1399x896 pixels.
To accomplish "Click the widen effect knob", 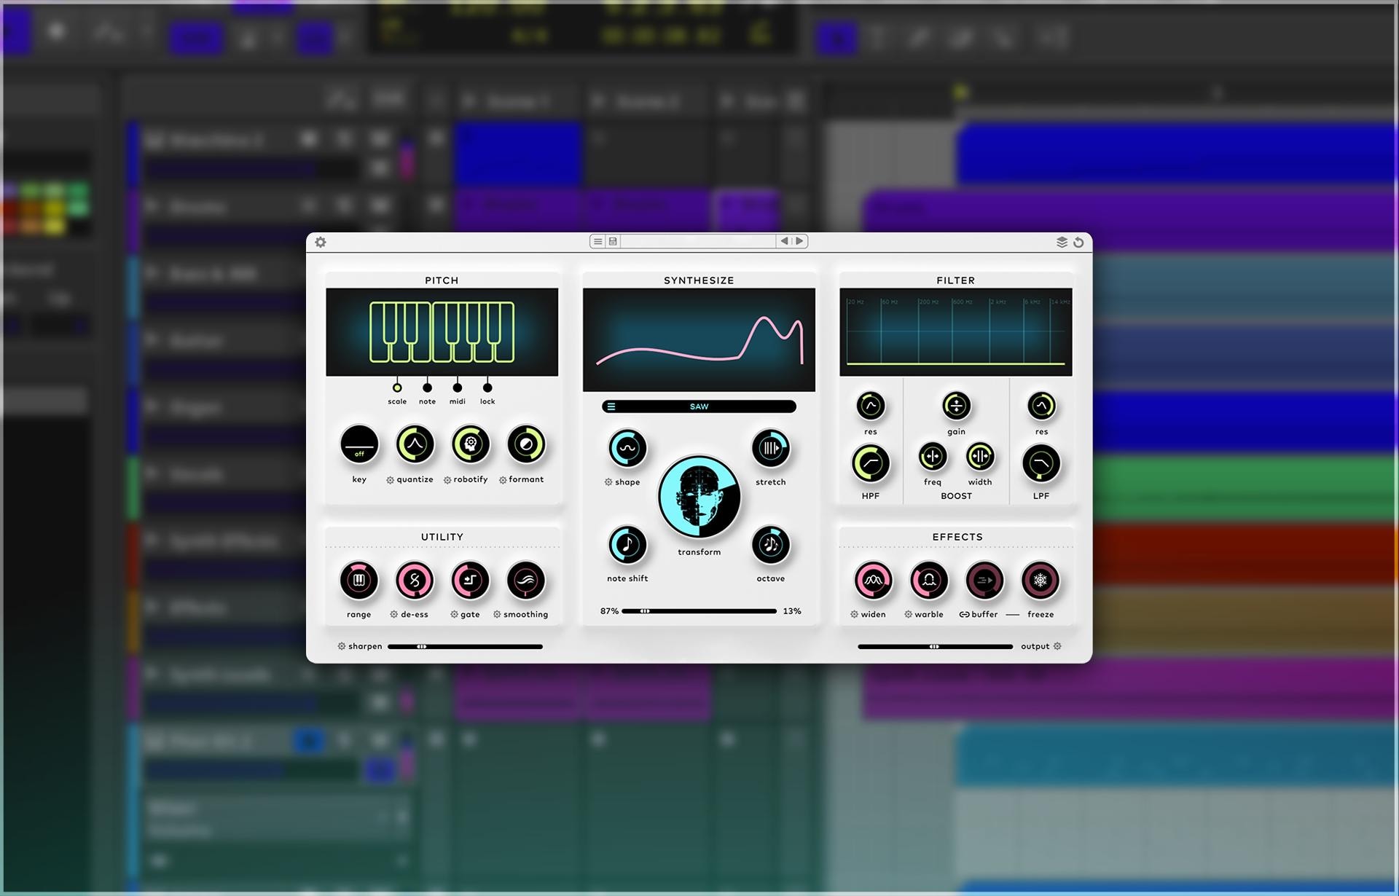I will (873, 581).
